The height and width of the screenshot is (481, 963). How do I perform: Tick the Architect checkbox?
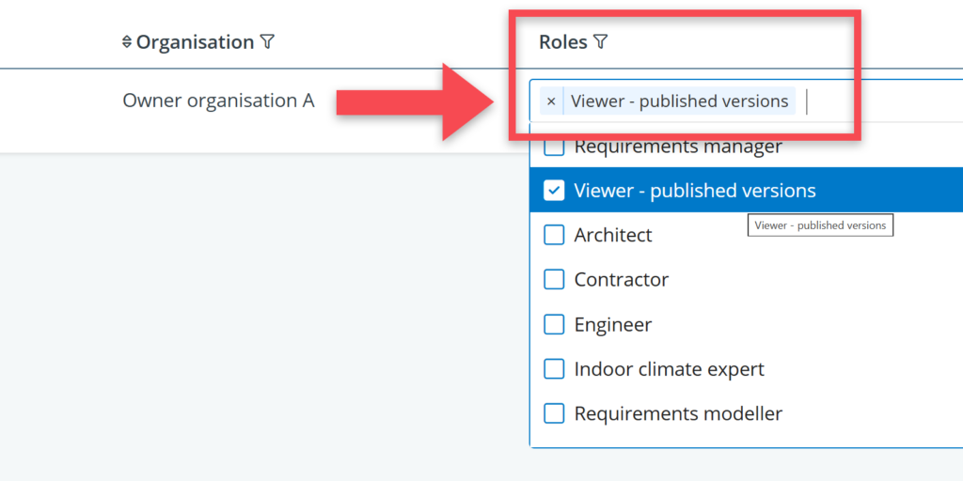click(555, 235)
